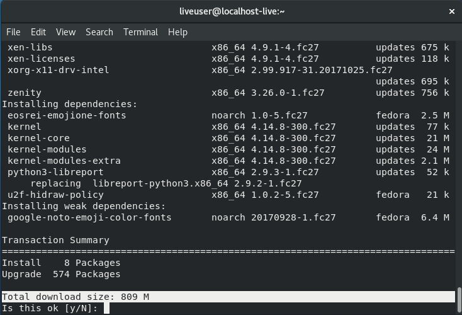Click the 'zenity' package name
462x315 pixels.
(x=25, y=93)
